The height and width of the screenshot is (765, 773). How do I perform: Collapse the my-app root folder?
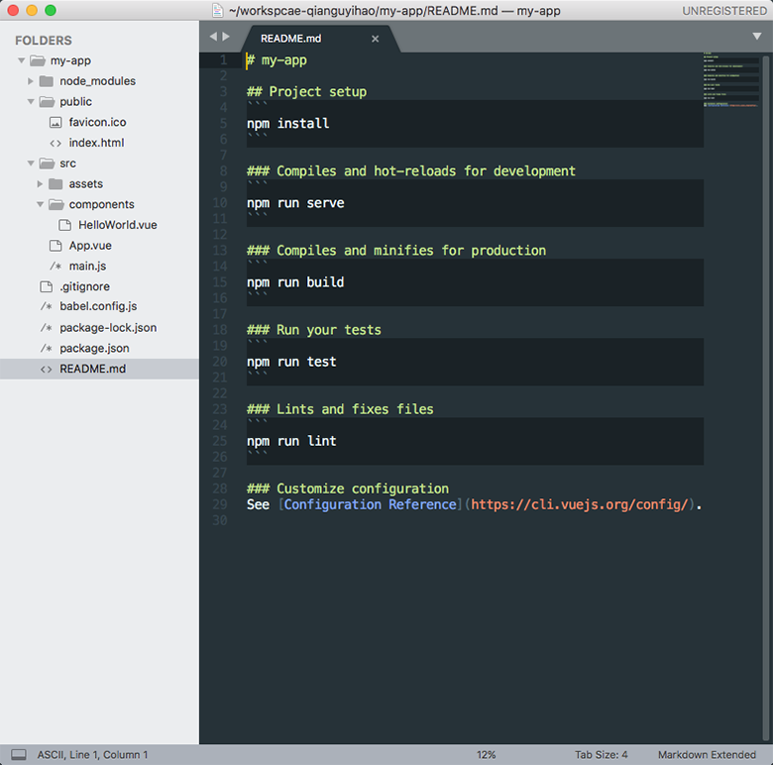[22, 60]
